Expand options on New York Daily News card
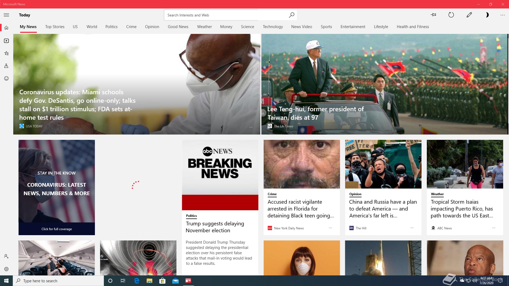Screen dimensions: 509x286 pos(330,228)
